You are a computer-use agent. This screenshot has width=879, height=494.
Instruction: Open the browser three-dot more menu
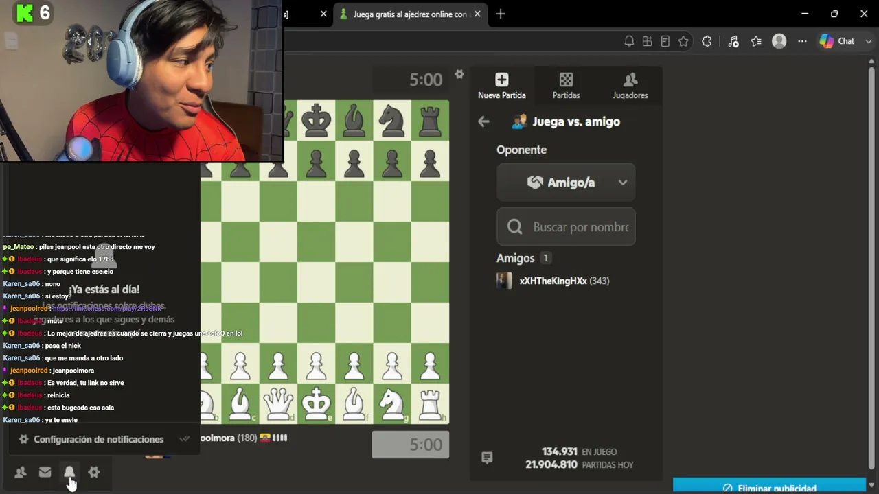[802, 41]
